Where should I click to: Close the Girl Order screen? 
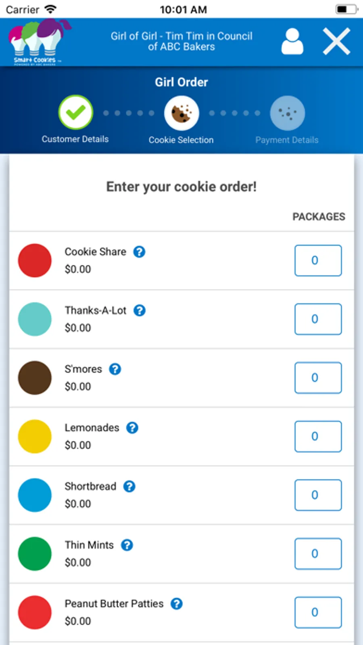pyautogui.click(x=336, y=41)
